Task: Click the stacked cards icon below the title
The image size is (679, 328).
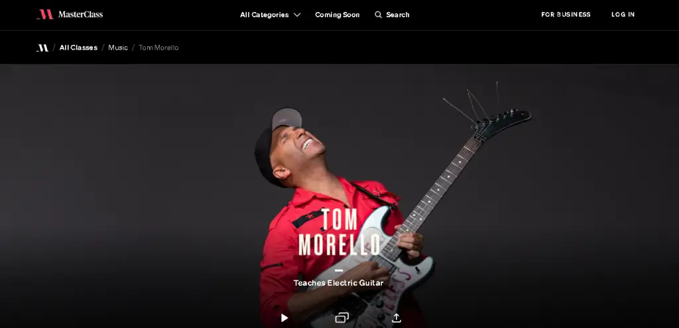Action: point(341,318)
